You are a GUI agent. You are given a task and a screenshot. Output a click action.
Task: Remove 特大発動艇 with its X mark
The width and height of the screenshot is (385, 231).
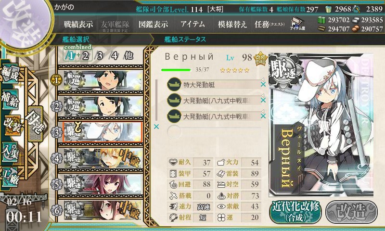pyautogui.click(x=263, y=84)
